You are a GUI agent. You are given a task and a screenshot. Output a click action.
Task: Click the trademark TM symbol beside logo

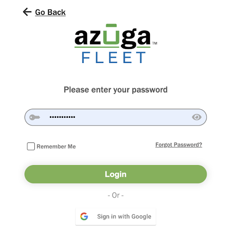[x=155, y=43]
